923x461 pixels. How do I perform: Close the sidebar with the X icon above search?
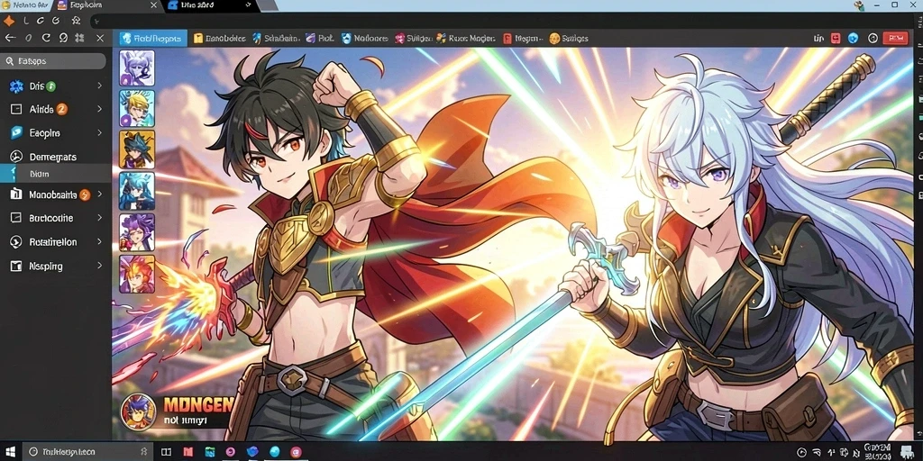(100, 38)
